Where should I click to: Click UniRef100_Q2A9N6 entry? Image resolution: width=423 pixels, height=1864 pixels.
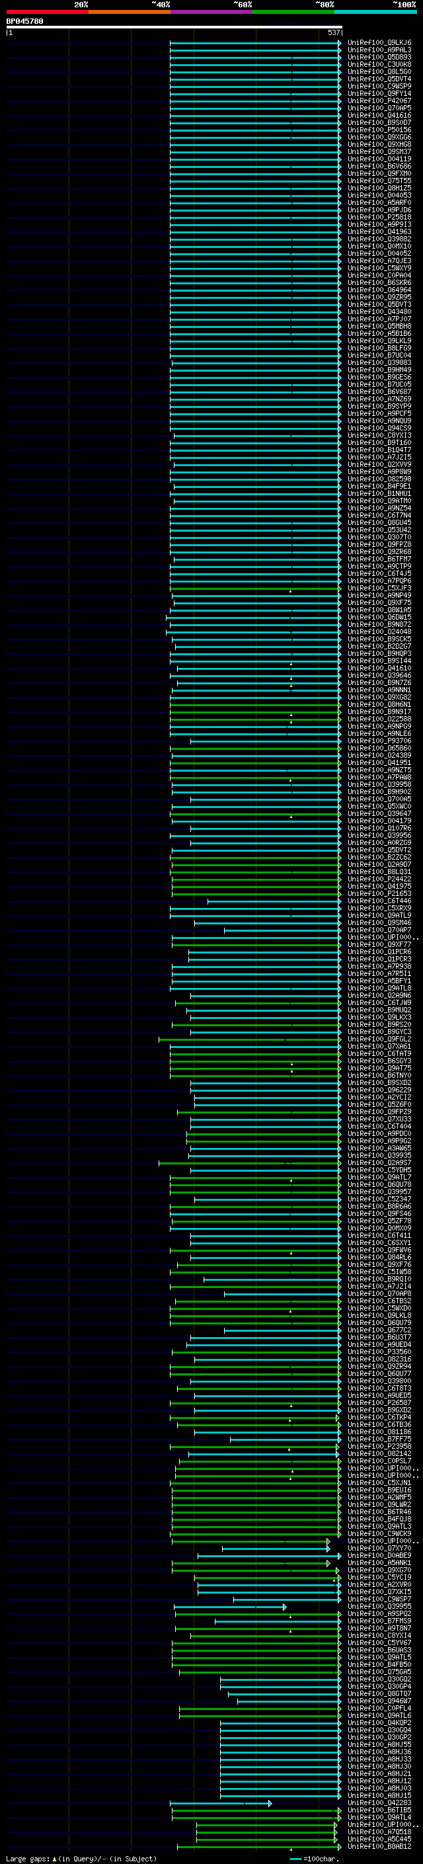[379, 996]
